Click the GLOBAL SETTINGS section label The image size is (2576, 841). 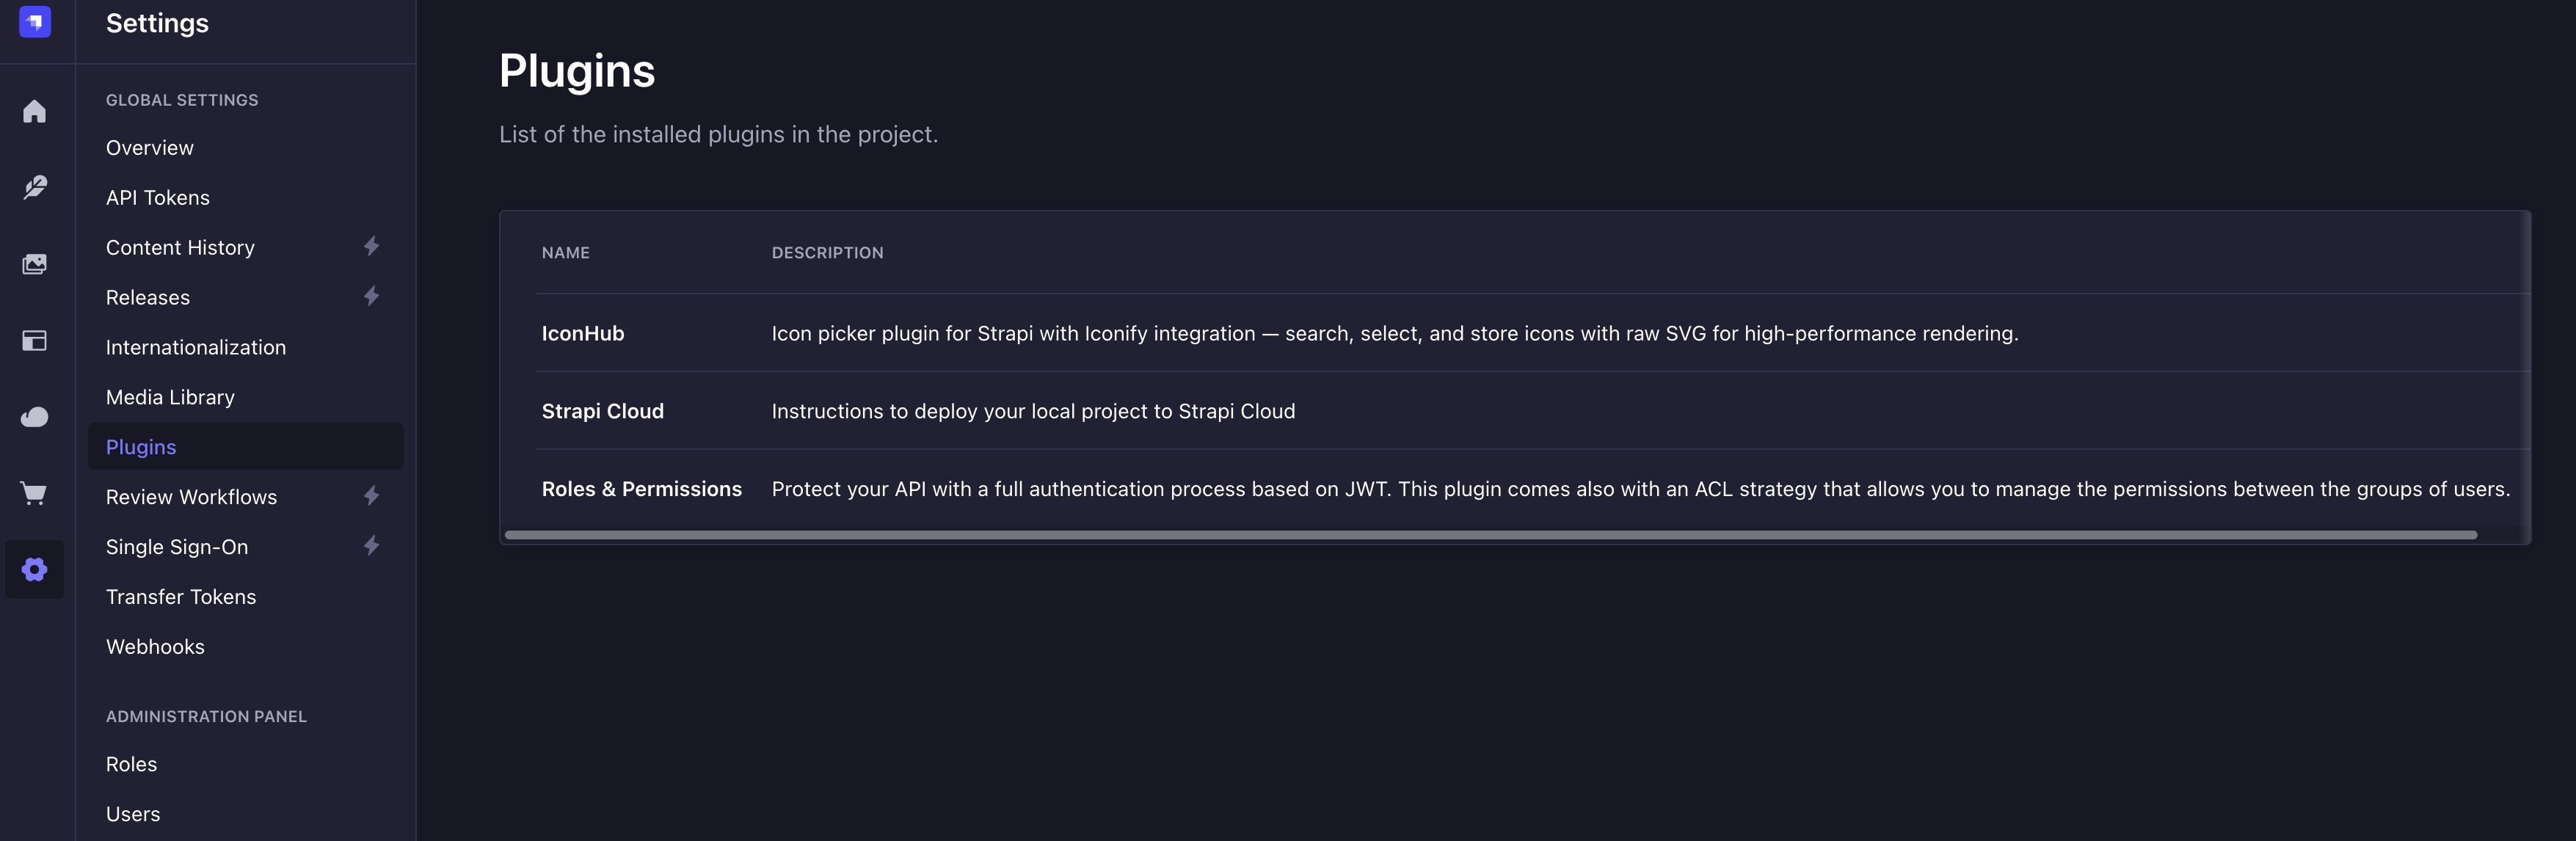182,100
